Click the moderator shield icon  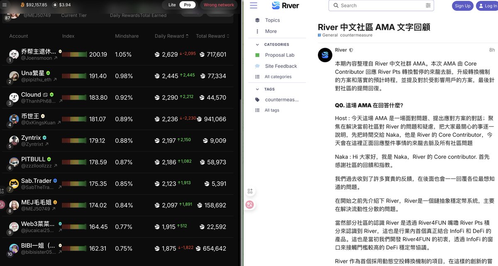tap(351, 50)
